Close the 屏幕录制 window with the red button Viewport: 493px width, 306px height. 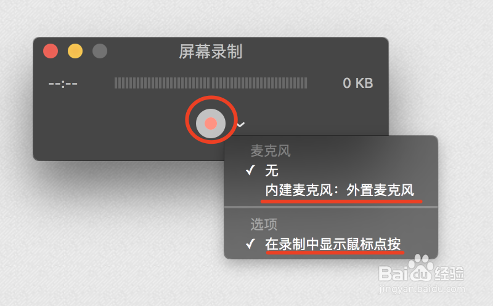point(51,51)
